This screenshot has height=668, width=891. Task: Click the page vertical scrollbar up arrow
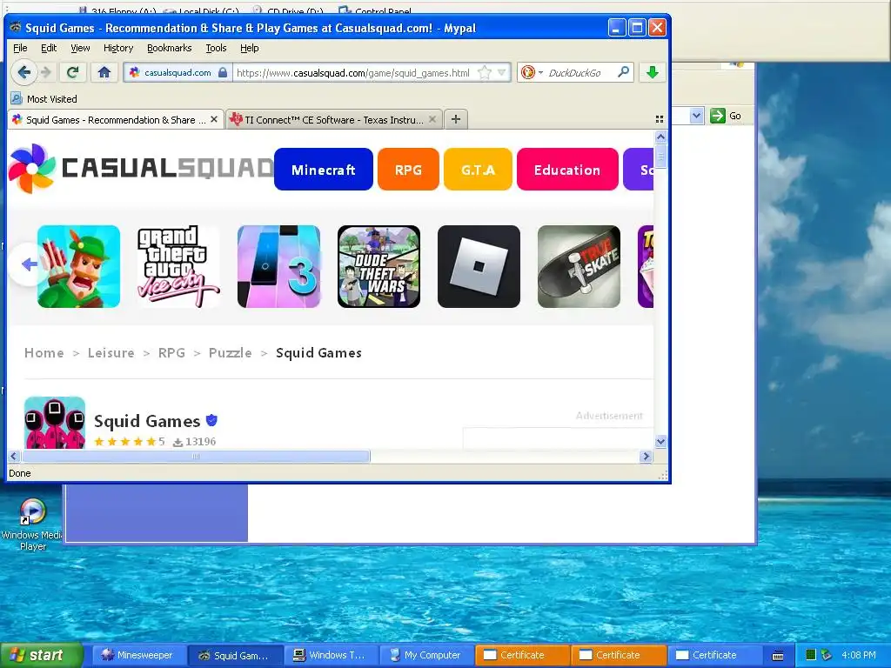click(x=660, y=137)
